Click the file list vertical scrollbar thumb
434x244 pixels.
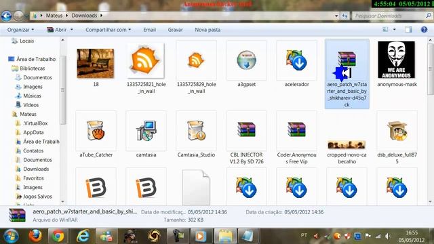coord(430,69)
